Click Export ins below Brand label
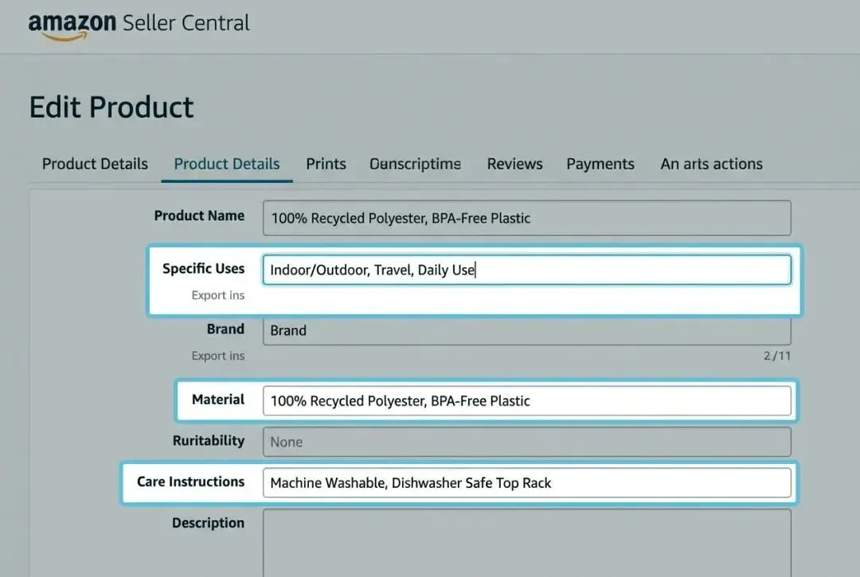 coord(217,356)
